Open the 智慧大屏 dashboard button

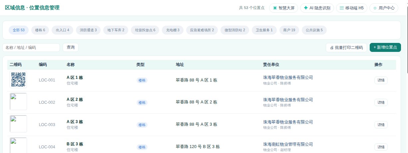coord(284,8)
